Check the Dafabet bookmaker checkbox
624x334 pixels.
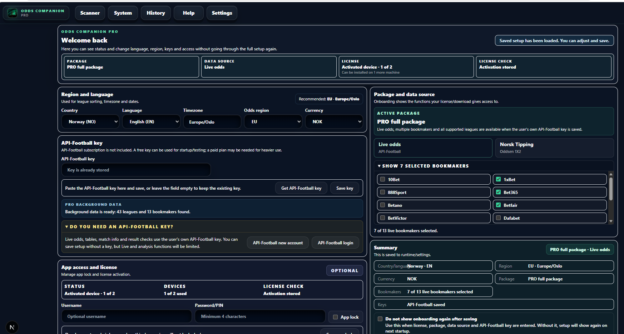[x=499, y=218]
